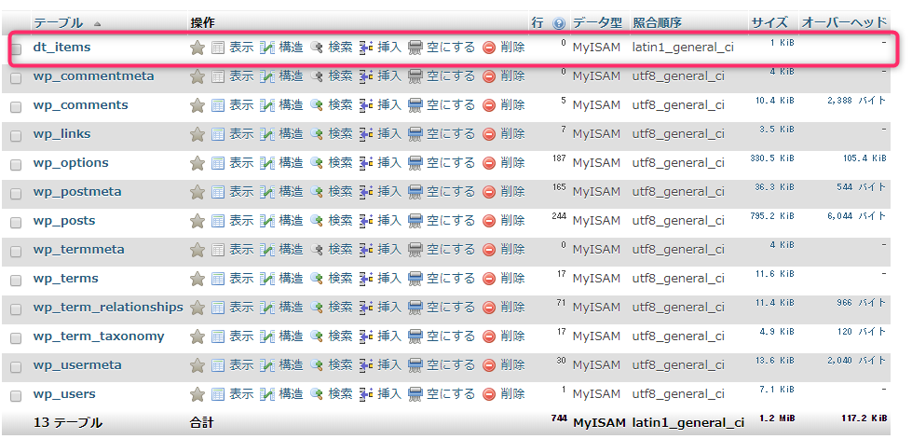Click the red delete icon for wp_links
912x439 pixels.
489,134
